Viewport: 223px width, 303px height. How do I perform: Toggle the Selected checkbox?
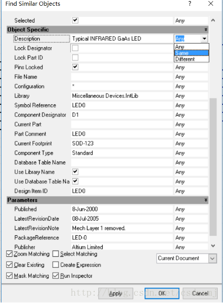(x=75, y=20)
